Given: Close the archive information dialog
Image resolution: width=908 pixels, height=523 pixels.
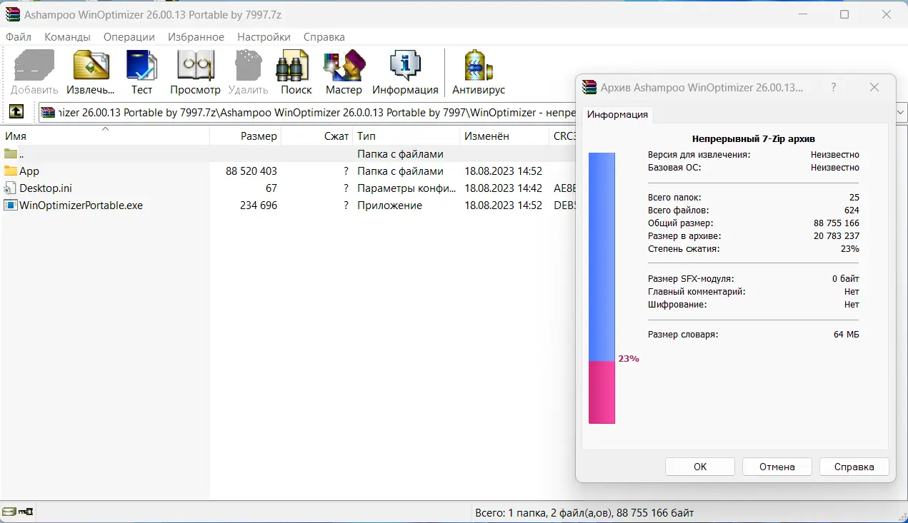Looking at the screenshot, I should click(x=874, y=87).
